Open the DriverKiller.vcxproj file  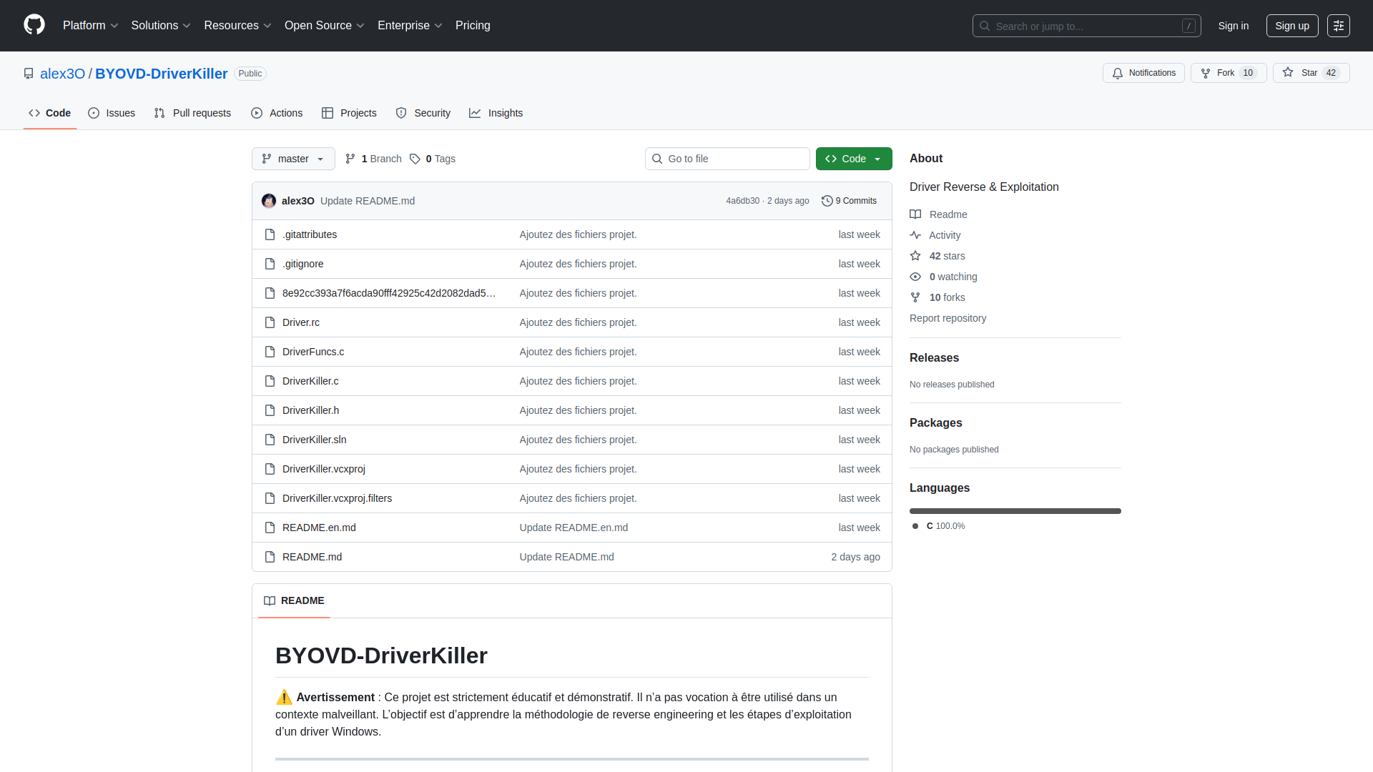click(x=324, y=469)
